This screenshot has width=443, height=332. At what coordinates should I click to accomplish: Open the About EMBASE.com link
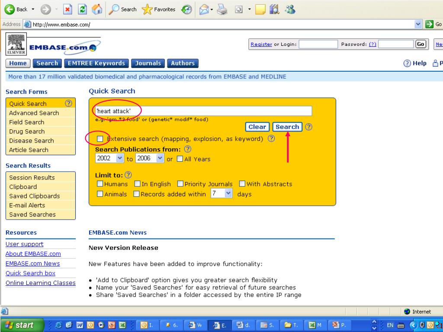(x=33, y=253)
